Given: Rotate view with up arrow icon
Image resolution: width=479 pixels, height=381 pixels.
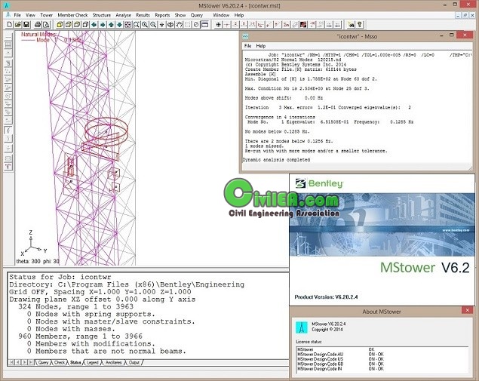Looking at the screenshot, I should 111,25.
